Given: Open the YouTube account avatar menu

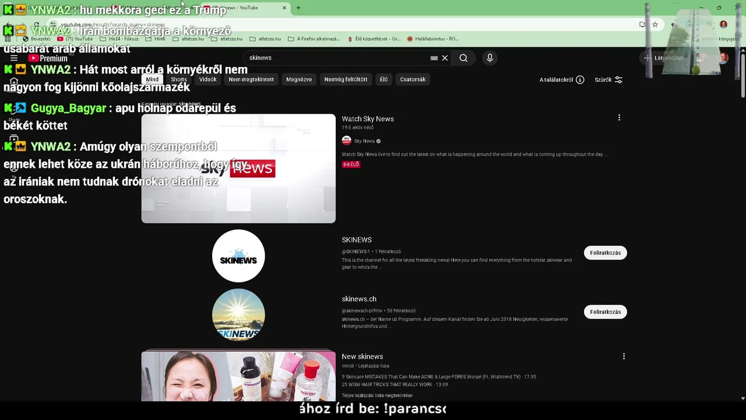Looking at the screenshot, I should [723, 58].
